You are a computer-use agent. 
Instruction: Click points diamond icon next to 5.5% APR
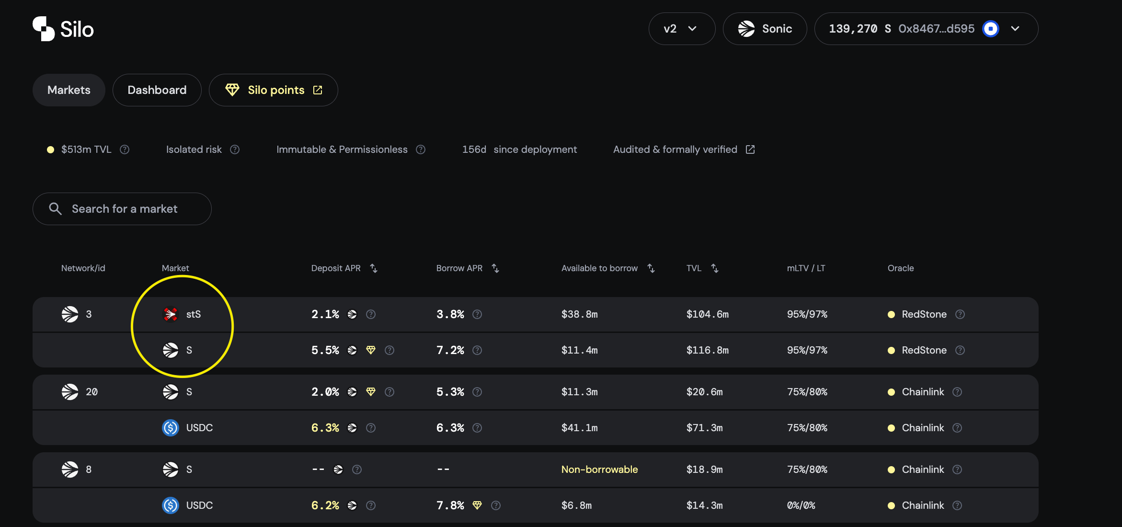371,350
